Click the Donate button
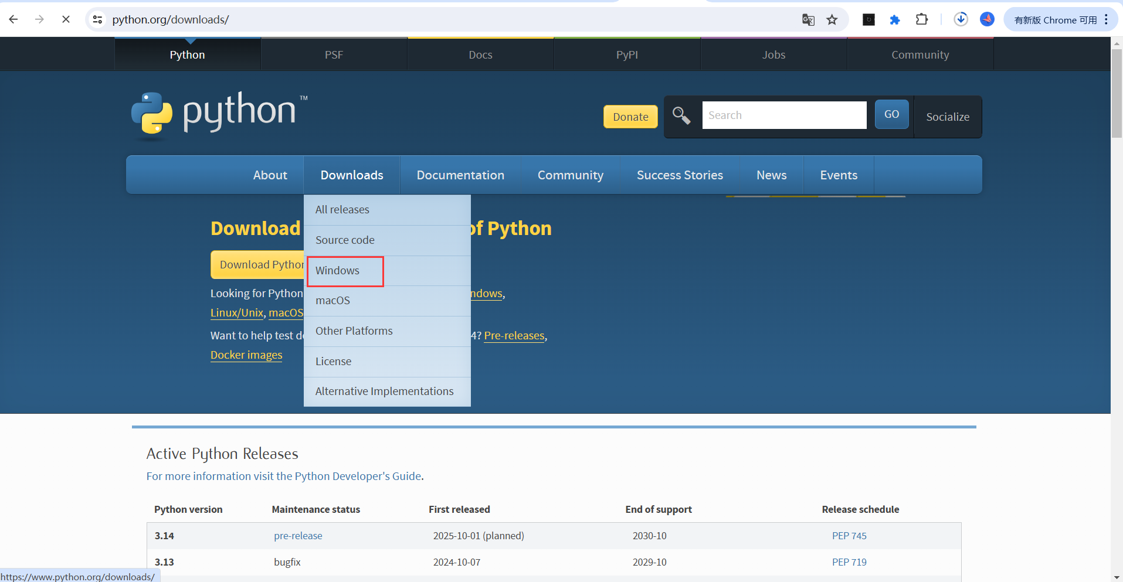Image resolution: width=1123 pixels, height=582 pixels. [630, 117]
